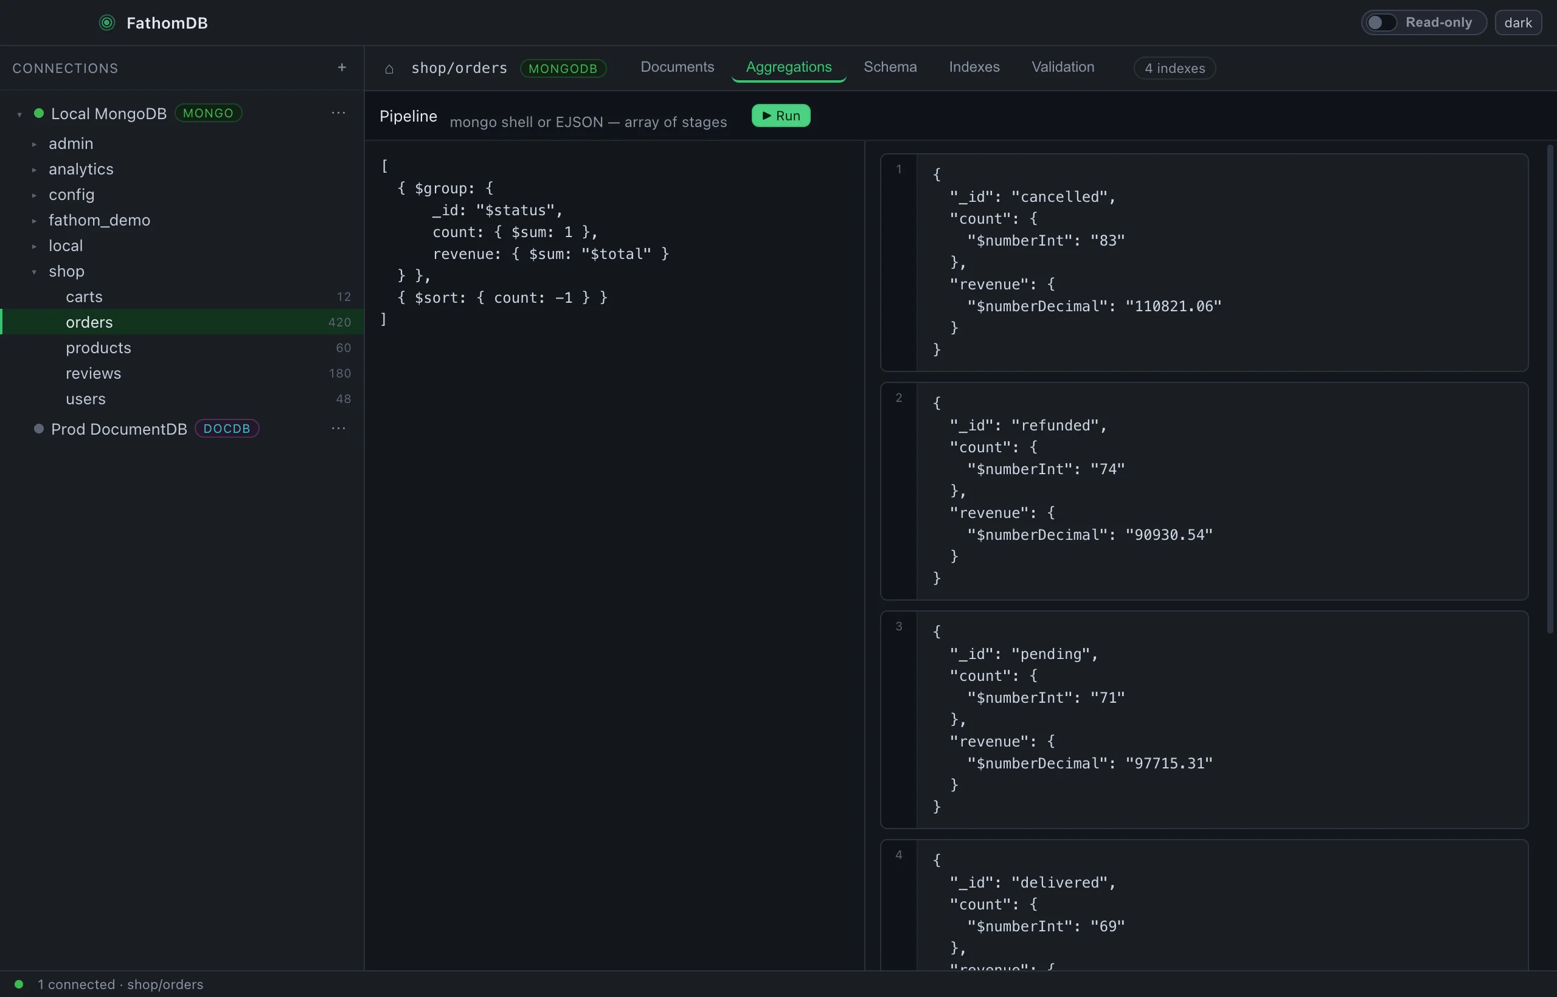This screenshot has height=997, width=1557.
Task: Click inside the pipeline editor text area
Action: pyautogui.click(x=614, y=555)
